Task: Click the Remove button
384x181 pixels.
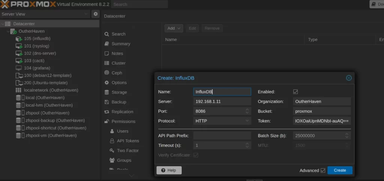Action: (x=212, y=28)
